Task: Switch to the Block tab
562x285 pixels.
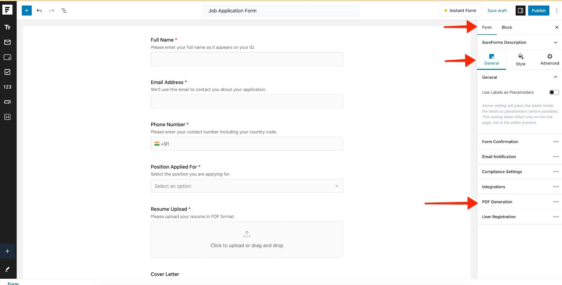Action: click(507, 27)
